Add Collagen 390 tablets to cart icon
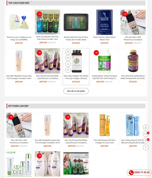The height and width of the screenshot is (178, 152). click(68, 52)
